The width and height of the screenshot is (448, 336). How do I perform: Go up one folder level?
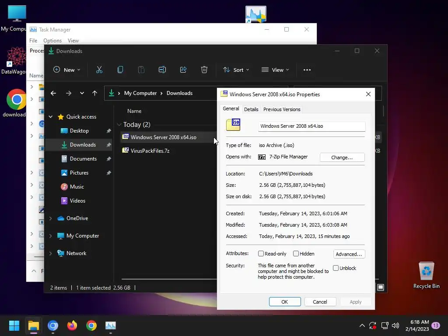tap(95, 93)
